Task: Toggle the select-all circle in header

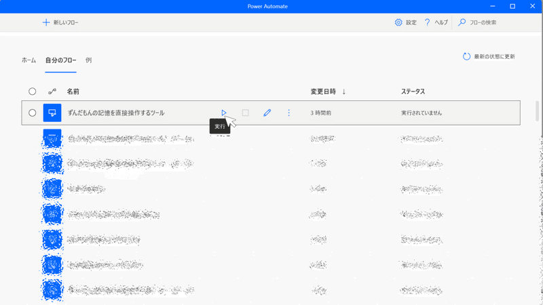Action: coord(32,91)
